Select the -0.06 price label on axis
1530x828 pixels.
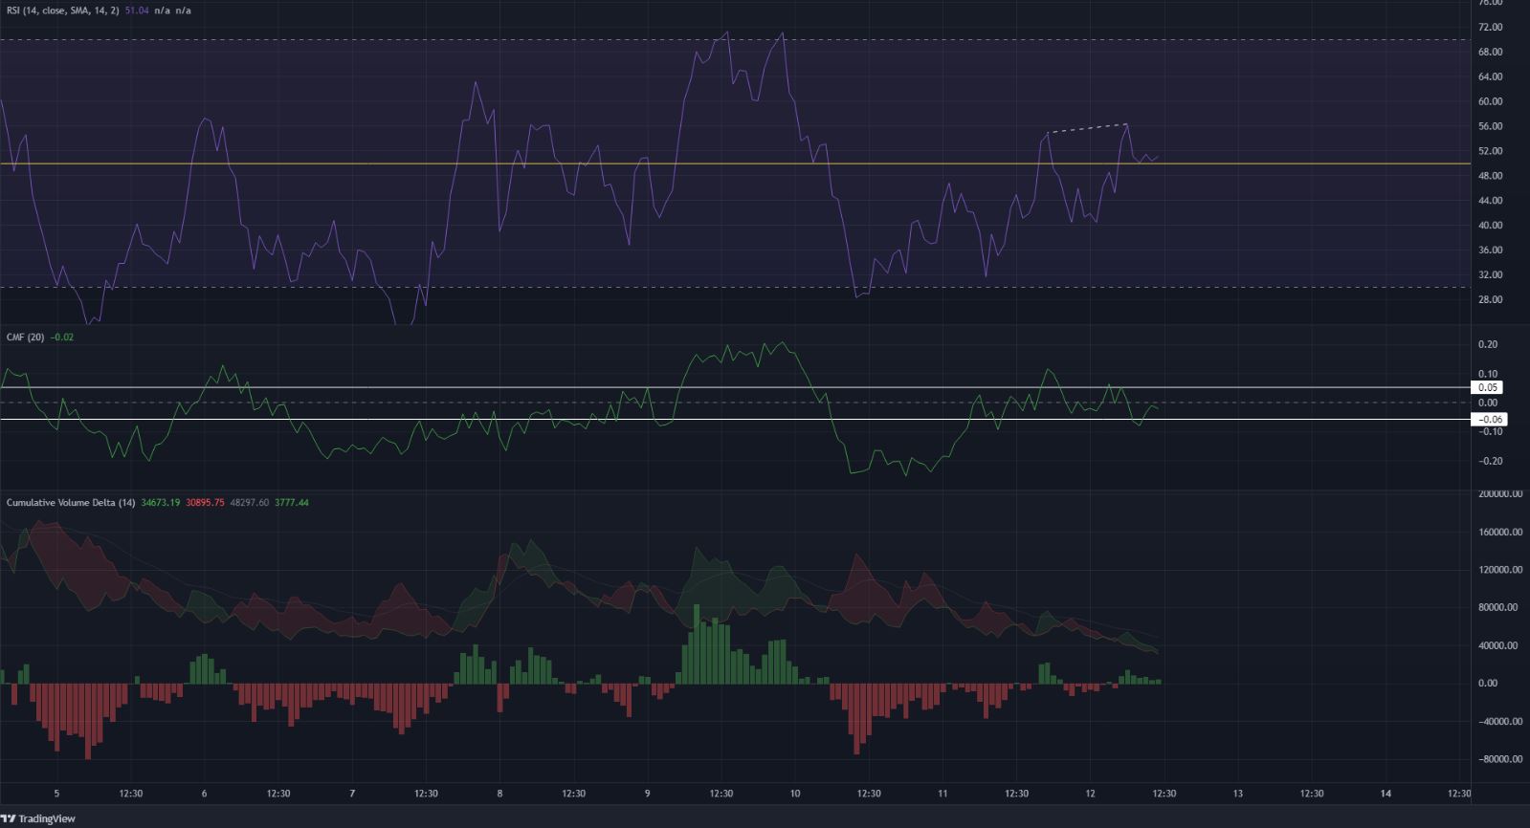(1490, 420)
